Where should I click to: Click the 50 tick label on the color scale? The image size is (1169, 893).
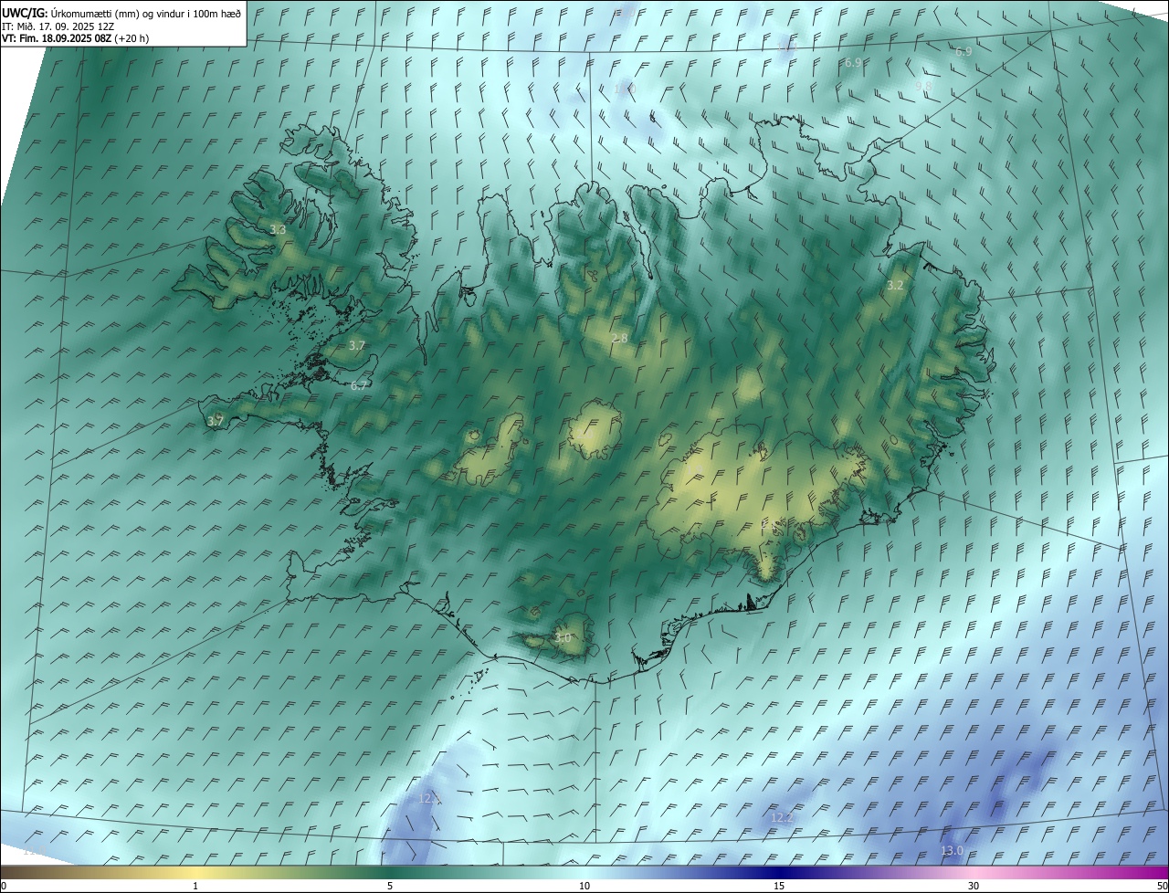[x=1162, y=886]
